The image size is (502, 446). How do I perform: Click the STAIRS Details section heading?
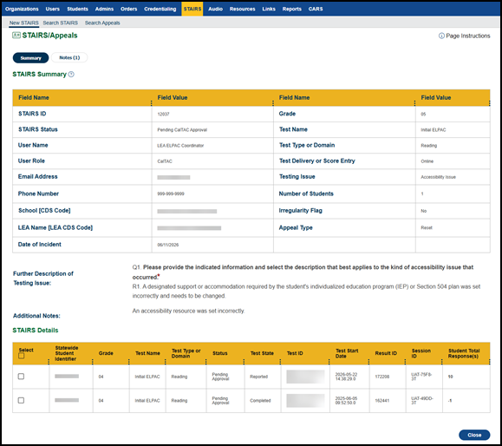pyautogui.click(x=36, y=331)
